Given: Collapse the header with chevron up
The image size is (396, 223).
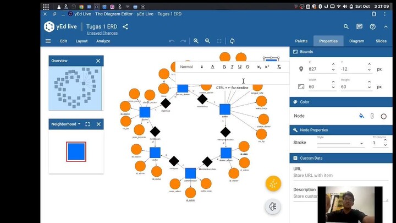Looking at the screenshot, I should [386, 26].
